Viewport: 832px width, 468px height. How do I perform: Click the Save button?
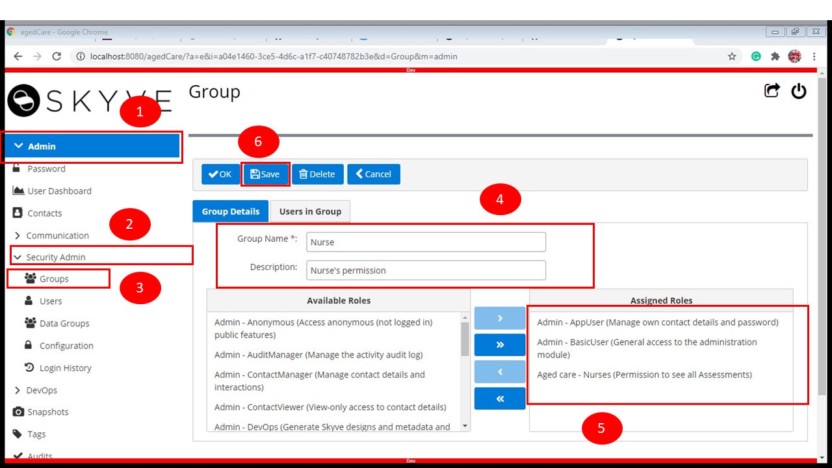coord(265,174)
